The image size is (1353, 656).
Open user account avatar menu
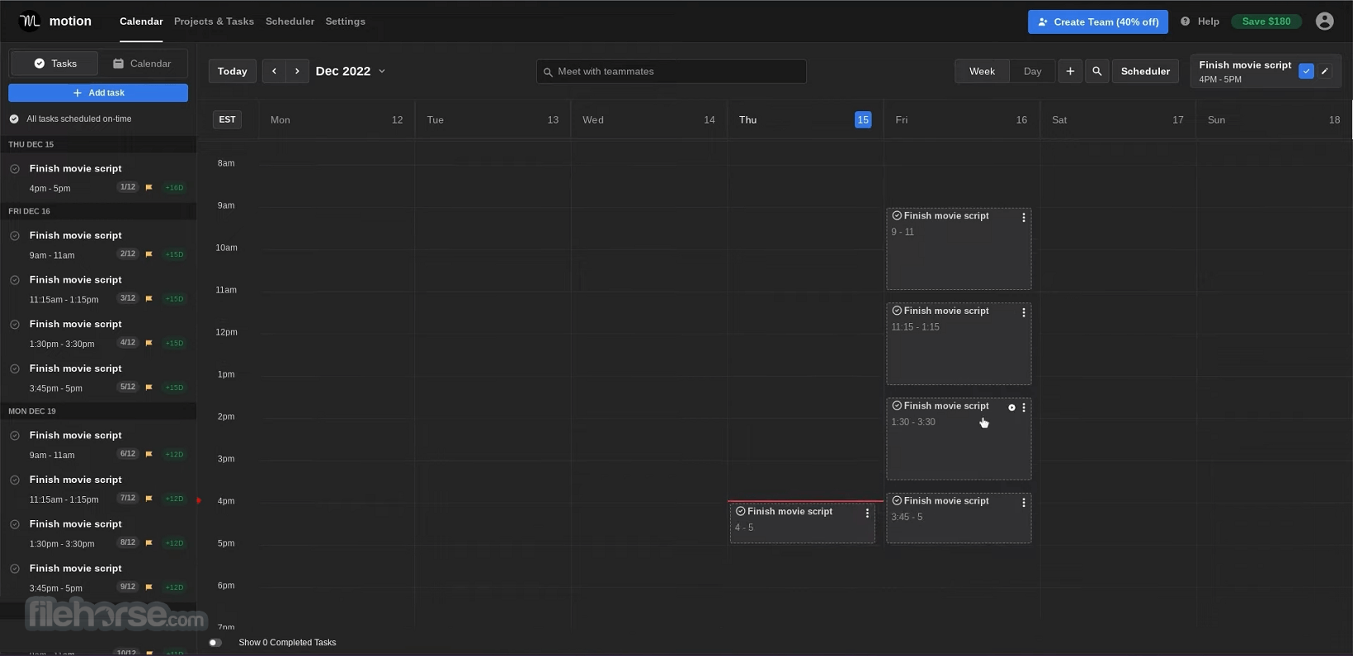[1325, 21]
